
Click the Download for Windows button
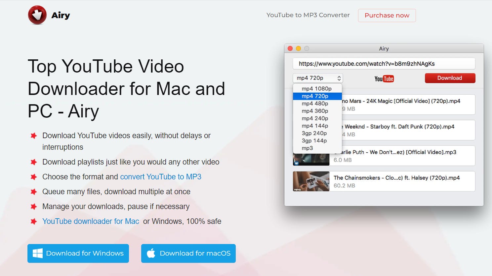(x=78, y=253)
